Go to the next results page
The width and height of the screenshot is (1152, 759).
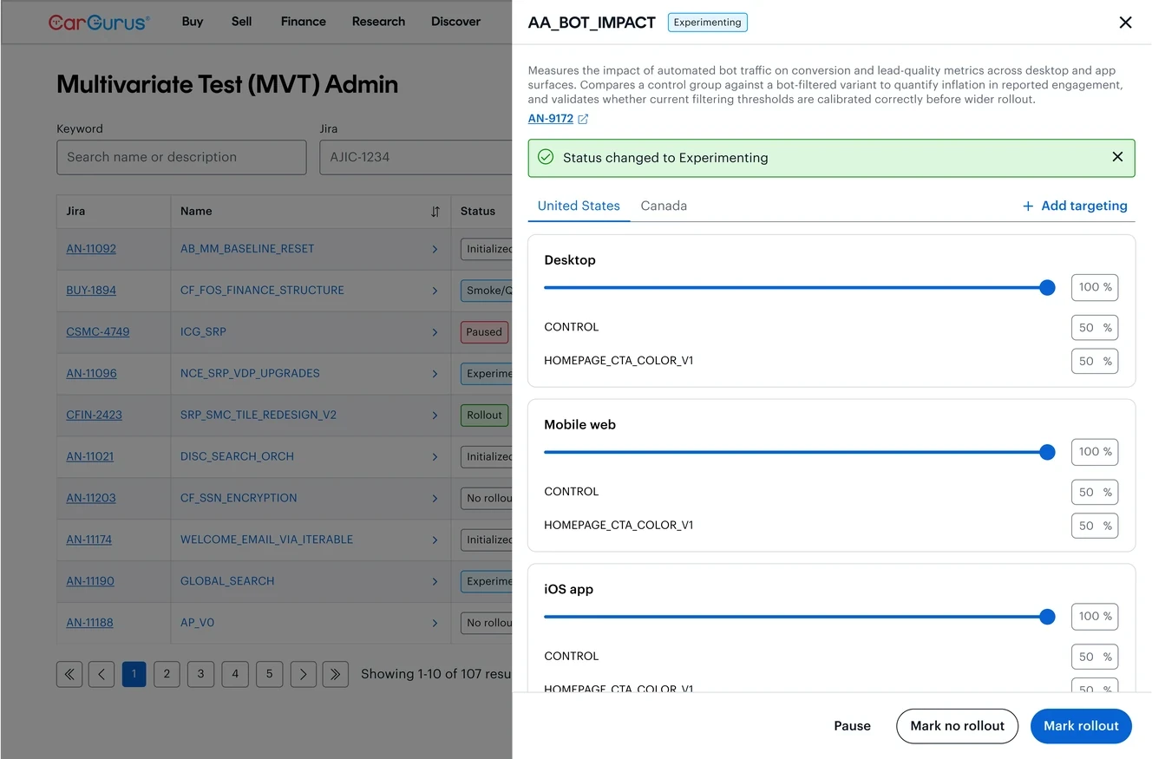point(303,674)
